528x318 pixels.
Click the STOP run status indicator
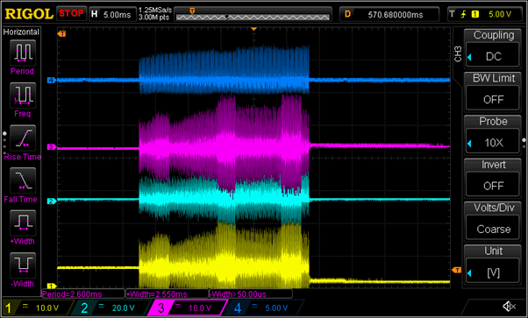71,14
